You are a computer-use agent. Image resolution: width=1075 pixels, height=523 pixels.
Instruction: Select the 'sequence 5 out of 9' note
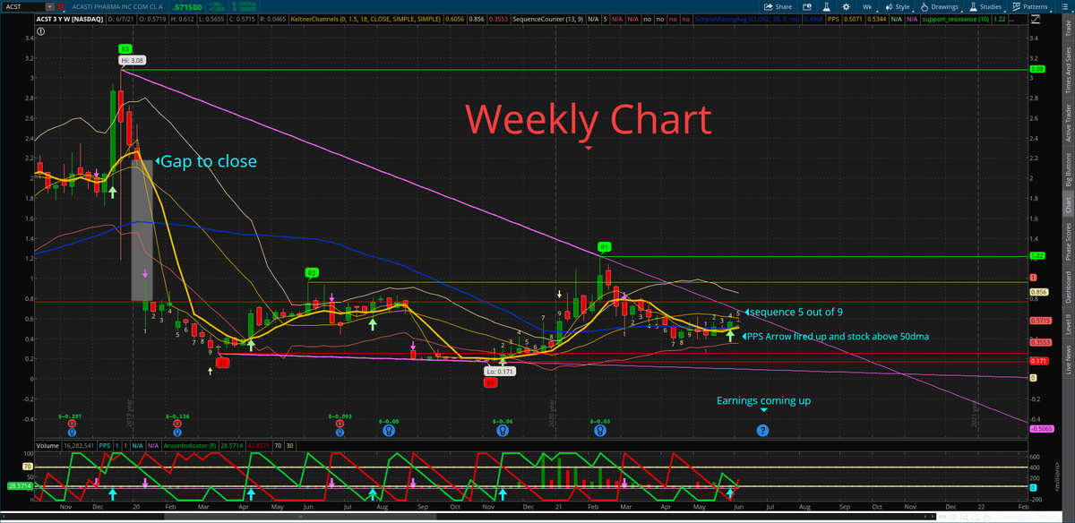pyautogui.click(x=795, y=313)
